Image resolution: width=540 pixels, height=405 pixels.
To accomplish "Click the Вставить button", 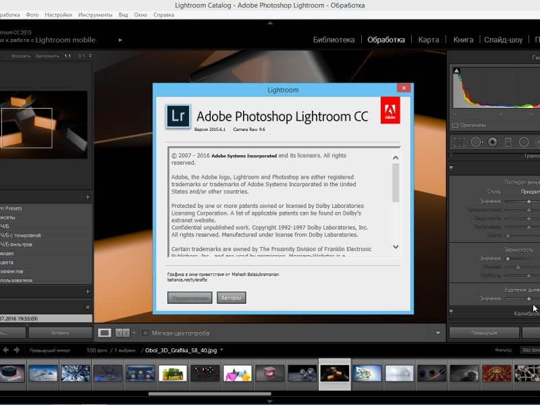I will coord(61,333).
